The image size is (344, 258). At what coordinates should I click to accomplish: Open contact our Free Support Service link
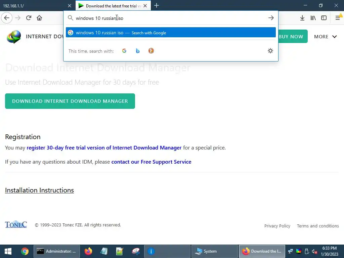152,162
